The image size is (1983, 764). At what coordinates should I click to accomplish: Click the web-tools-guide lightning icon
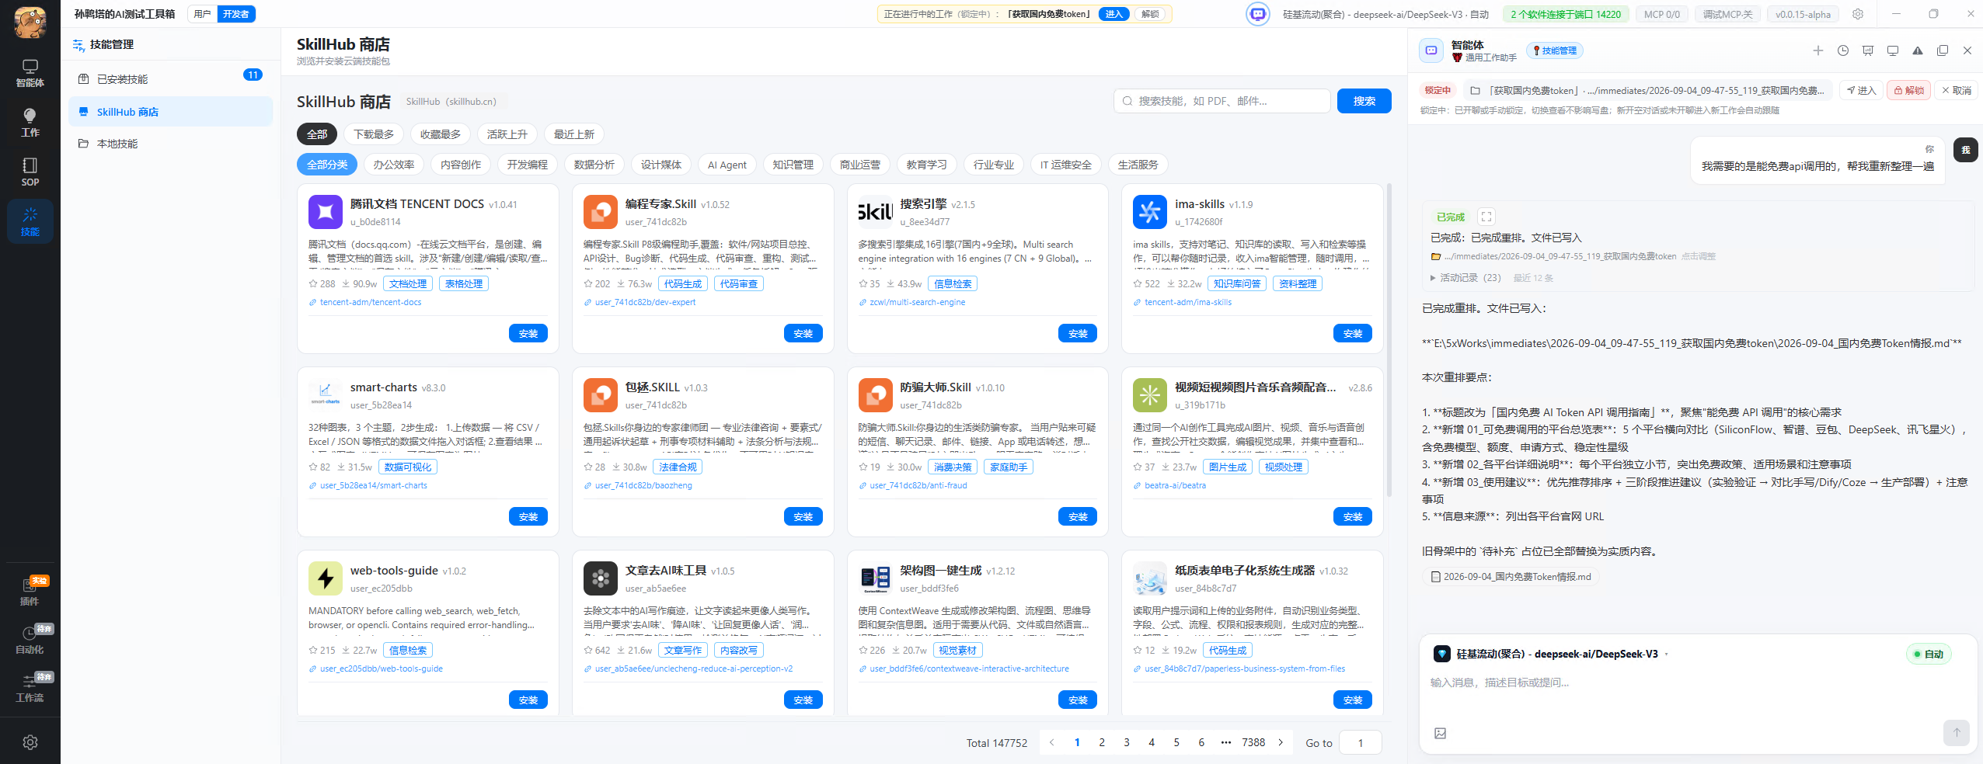(326, 578)
